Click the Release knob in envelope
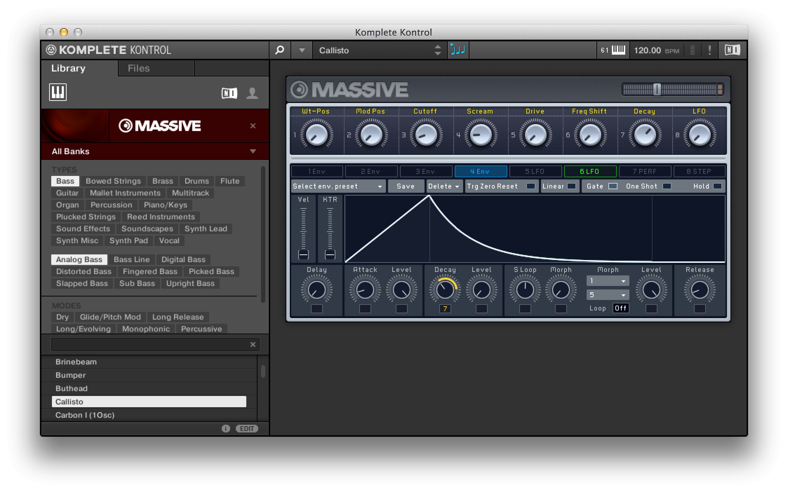This screenshot has width=788, height=492. pyautogui.click(x=700, y=290)
